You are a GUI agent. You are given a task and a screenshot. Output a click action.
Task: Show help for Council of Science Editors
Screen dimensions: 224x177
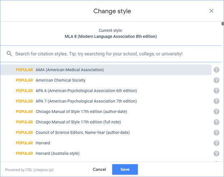[216, 133]
